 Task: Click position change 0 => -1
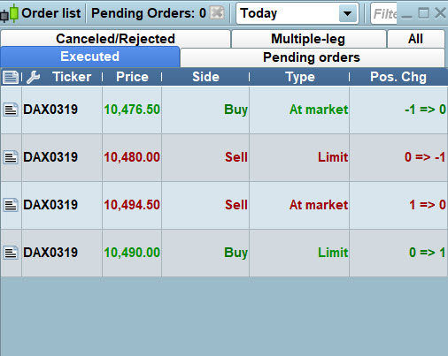tap(425, 157)
